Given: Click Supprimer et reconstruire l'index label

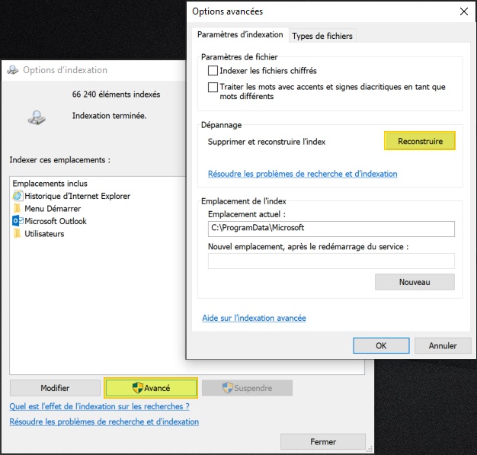Looking at the screenshot, I should [267, 142].
